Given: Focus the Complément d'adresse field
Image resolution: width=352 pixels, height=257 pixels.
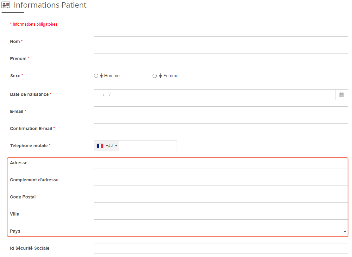Looking at the screenshot, I should tap(221, 180).
